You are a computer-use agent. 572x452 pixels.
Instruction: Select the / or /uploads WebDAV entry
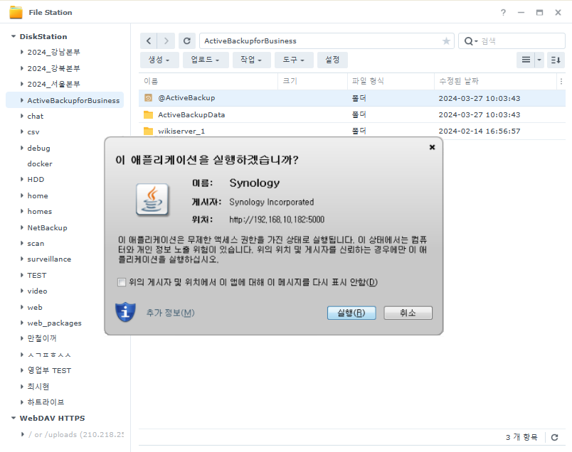[x=76, y=434]
